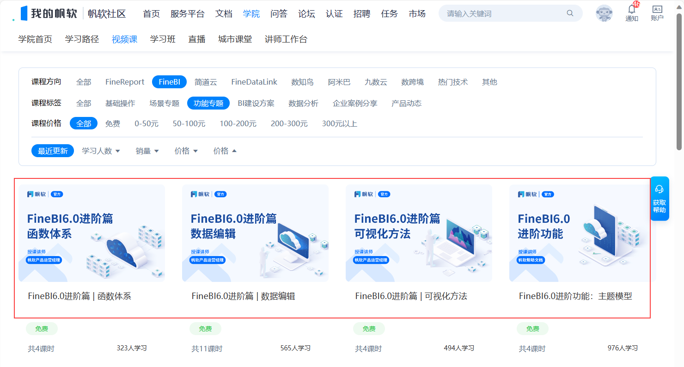Choose the 功能专题 course tag
This screenshot has height=367, width=684.
pyautogui.click(x=208, y=103)
